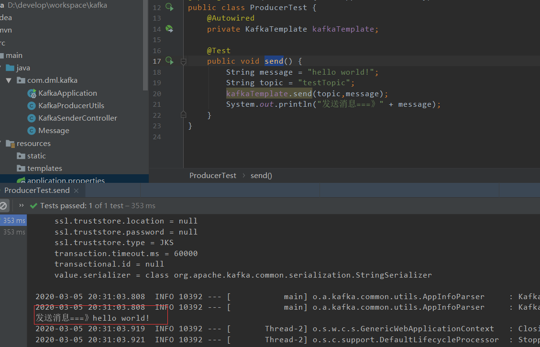Click System.out.println statement on line 21
Viewport: 540px width, 347px height.
tap(333, 104)
